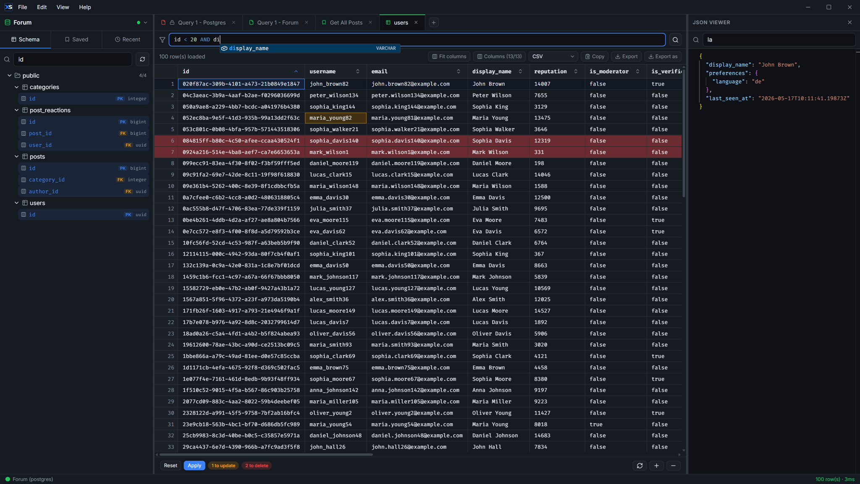Close the Query 1 - Postgres tab

[x=233, y=23]
